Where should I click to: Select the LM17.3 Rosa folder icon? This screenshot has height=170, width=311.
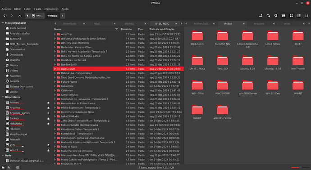[197, 60]
